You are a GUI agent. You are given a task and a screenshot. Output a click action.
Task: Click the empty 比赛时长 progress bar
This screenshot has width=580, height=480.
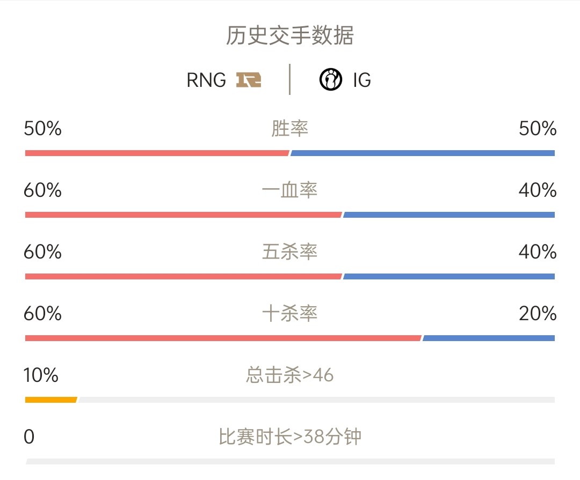pos(290,462)
